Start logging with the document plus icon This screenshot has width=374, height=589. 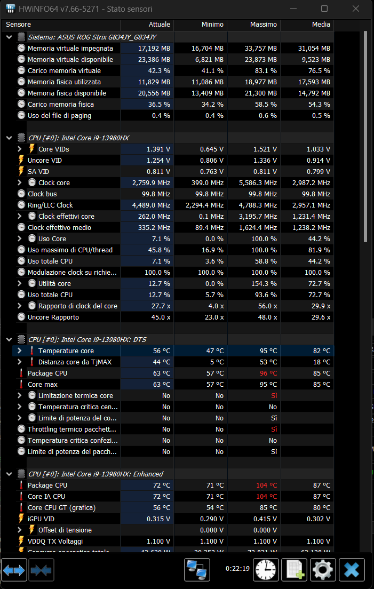(x=295, y=569)
